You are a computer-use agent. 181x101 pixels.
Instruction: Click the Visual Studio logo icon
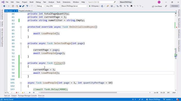click(3, 2)
